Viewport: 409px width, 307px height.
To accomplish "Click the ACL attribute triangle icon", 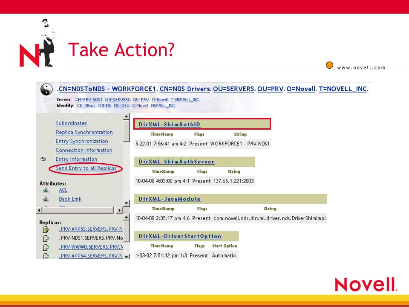I will [x=46, y=190].
